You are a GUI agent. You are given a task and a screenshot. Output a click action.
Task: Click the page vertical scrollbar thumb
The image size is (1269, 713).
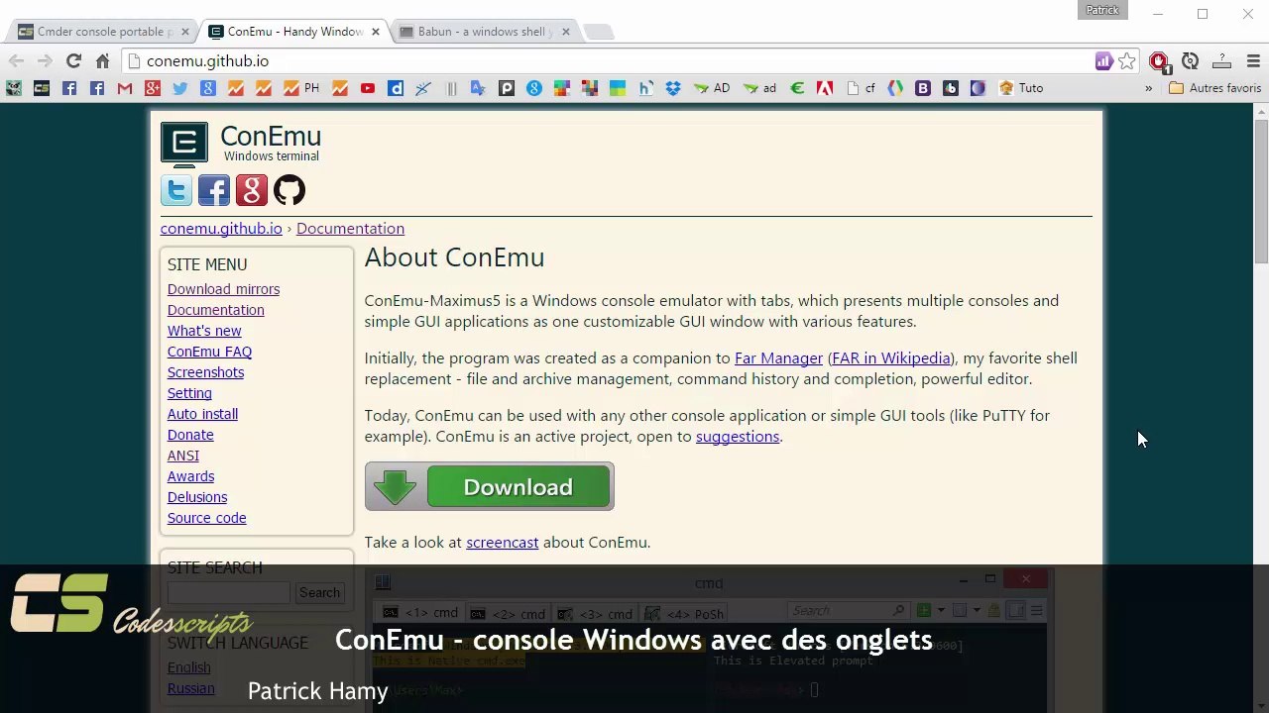point(1261,190)
